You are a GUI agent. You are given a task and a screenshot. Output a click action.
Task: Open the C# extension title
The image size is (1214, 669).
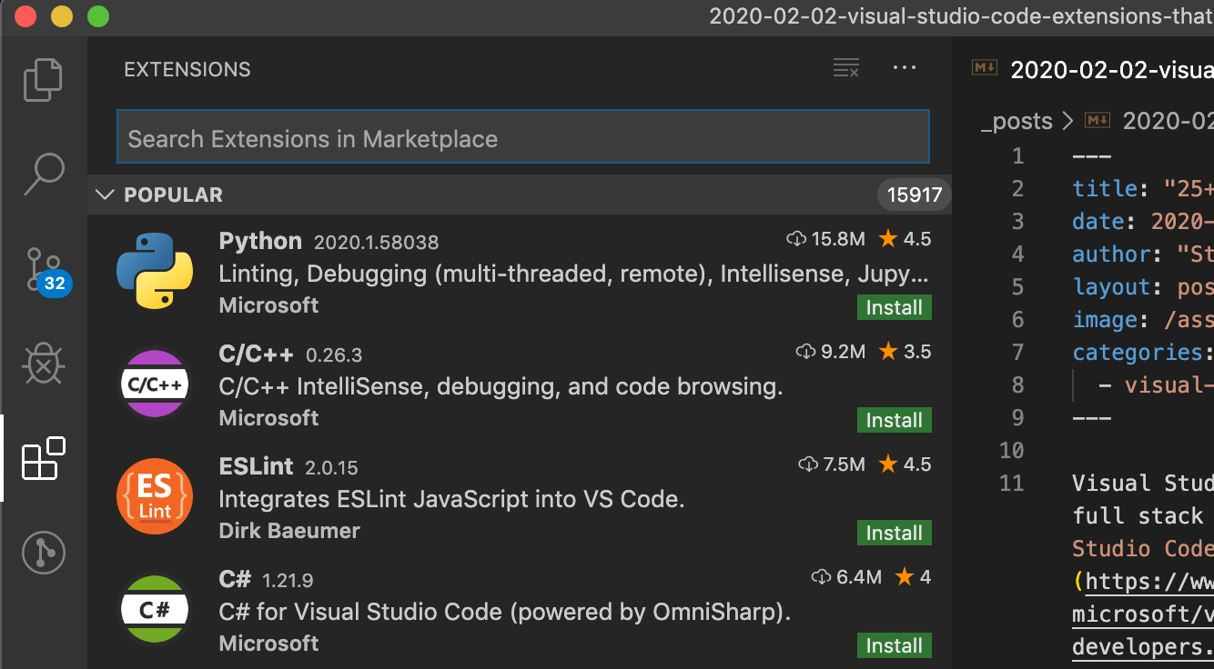pos(235,579)
